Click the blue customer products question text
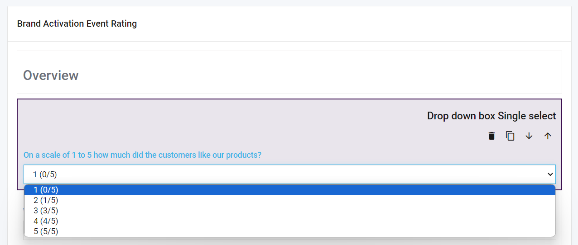Screen dimensions: 578x245 click(x=142, y=155)
